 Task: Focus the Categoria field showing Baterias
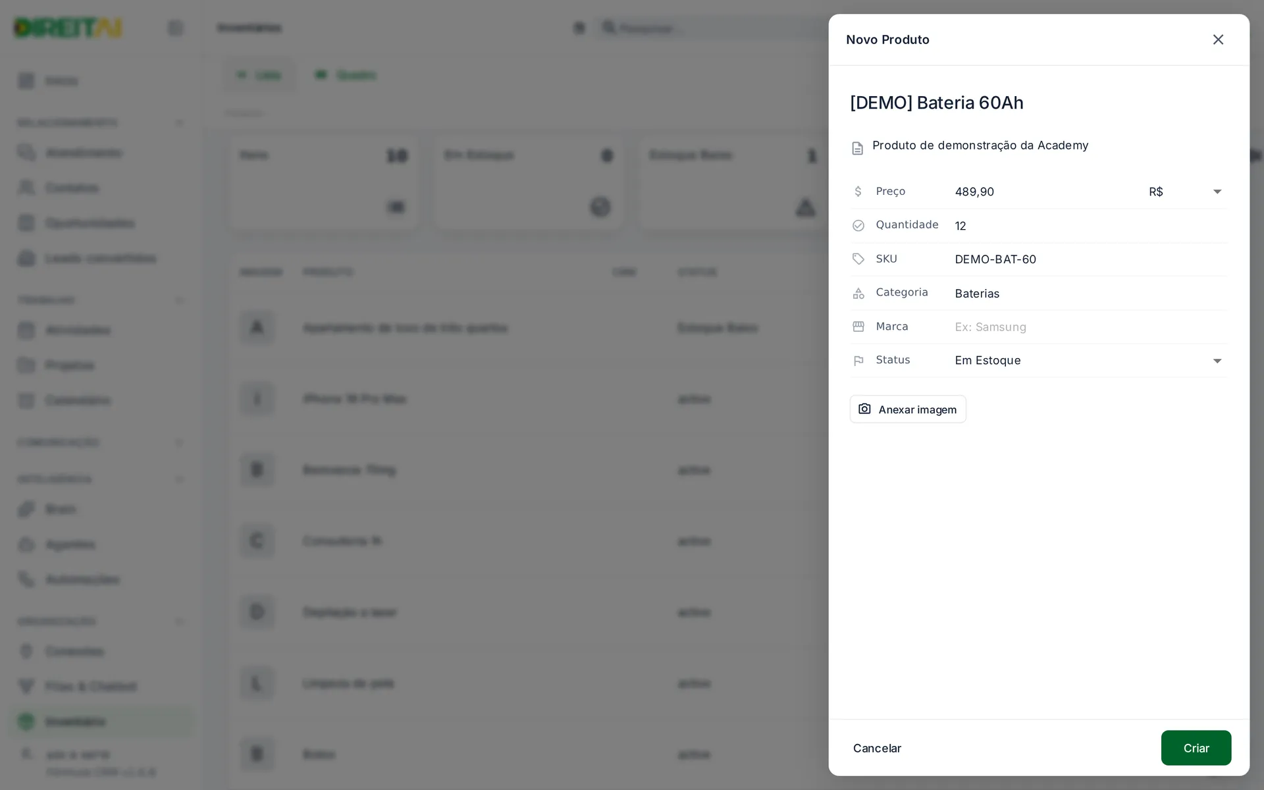(1090, 294)
